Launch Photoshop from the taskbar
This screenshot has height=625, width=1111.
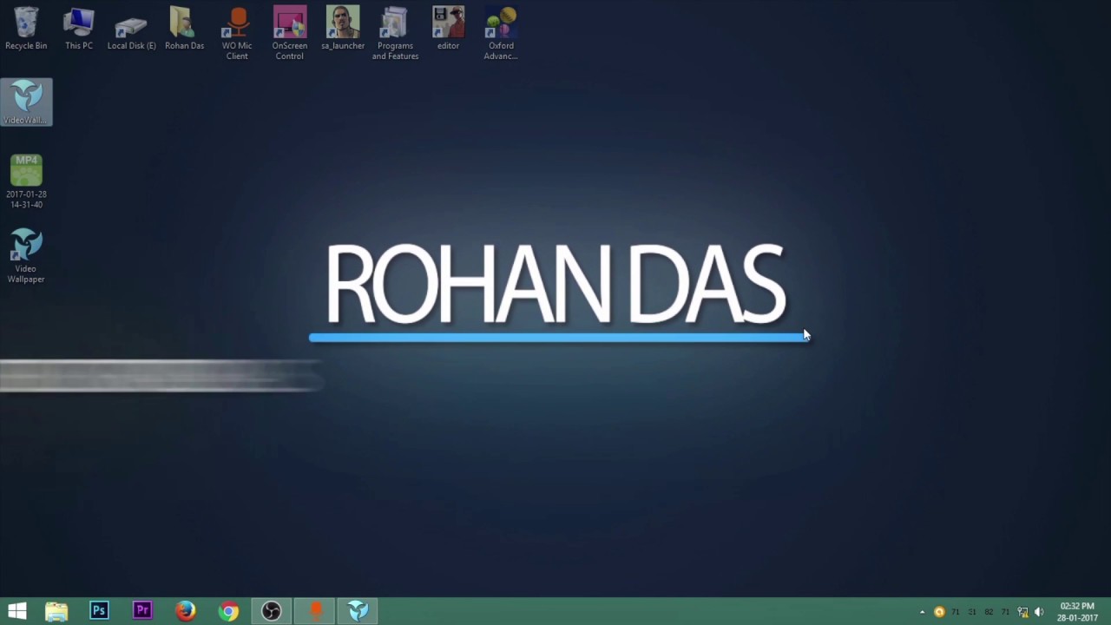(x=98, y=611)
